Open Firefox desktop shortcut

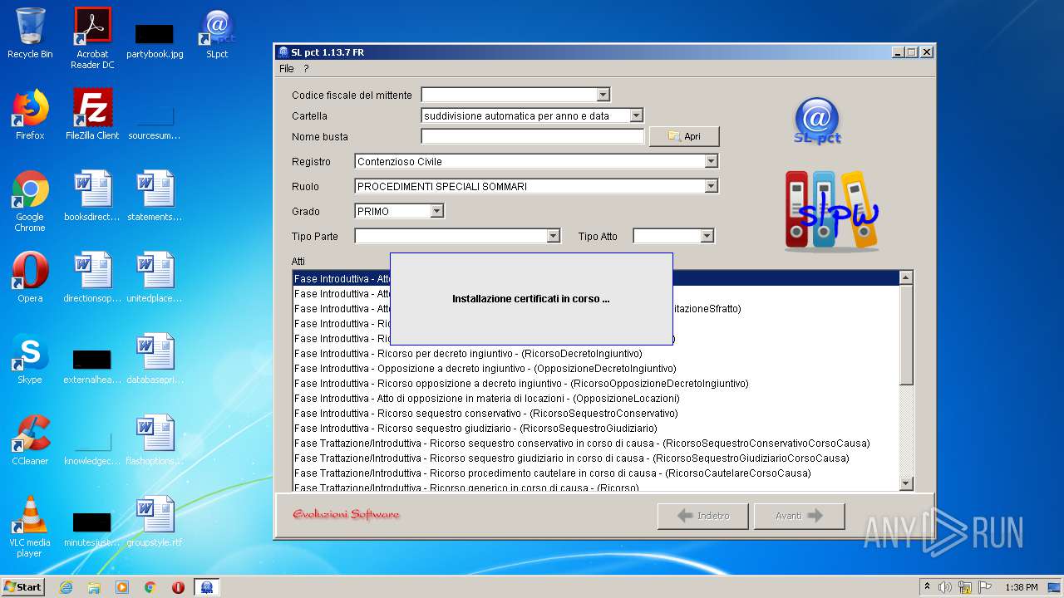coord(30,115)
